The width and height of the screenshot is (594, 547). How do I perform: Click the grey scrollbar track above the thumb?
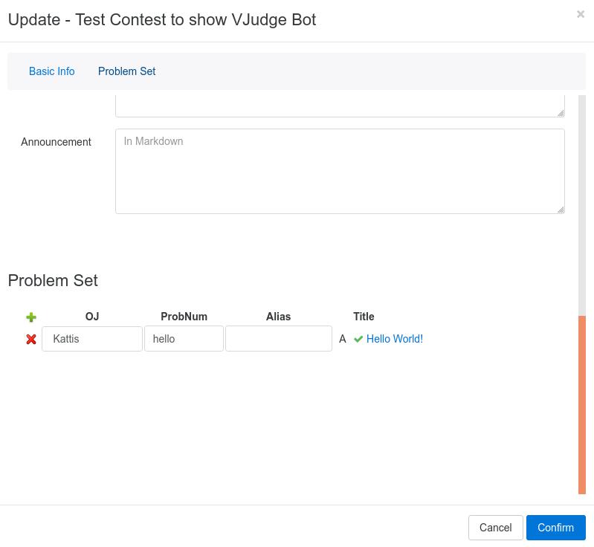tap(582, 204)
